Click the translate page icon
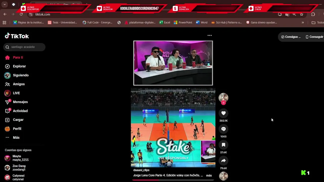Viewport: 324px width, 182px height. [287, 14]
